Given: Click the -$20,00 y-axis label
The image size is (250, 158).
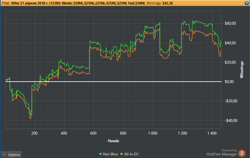Looking at the screenshot, I should point(231,101).
